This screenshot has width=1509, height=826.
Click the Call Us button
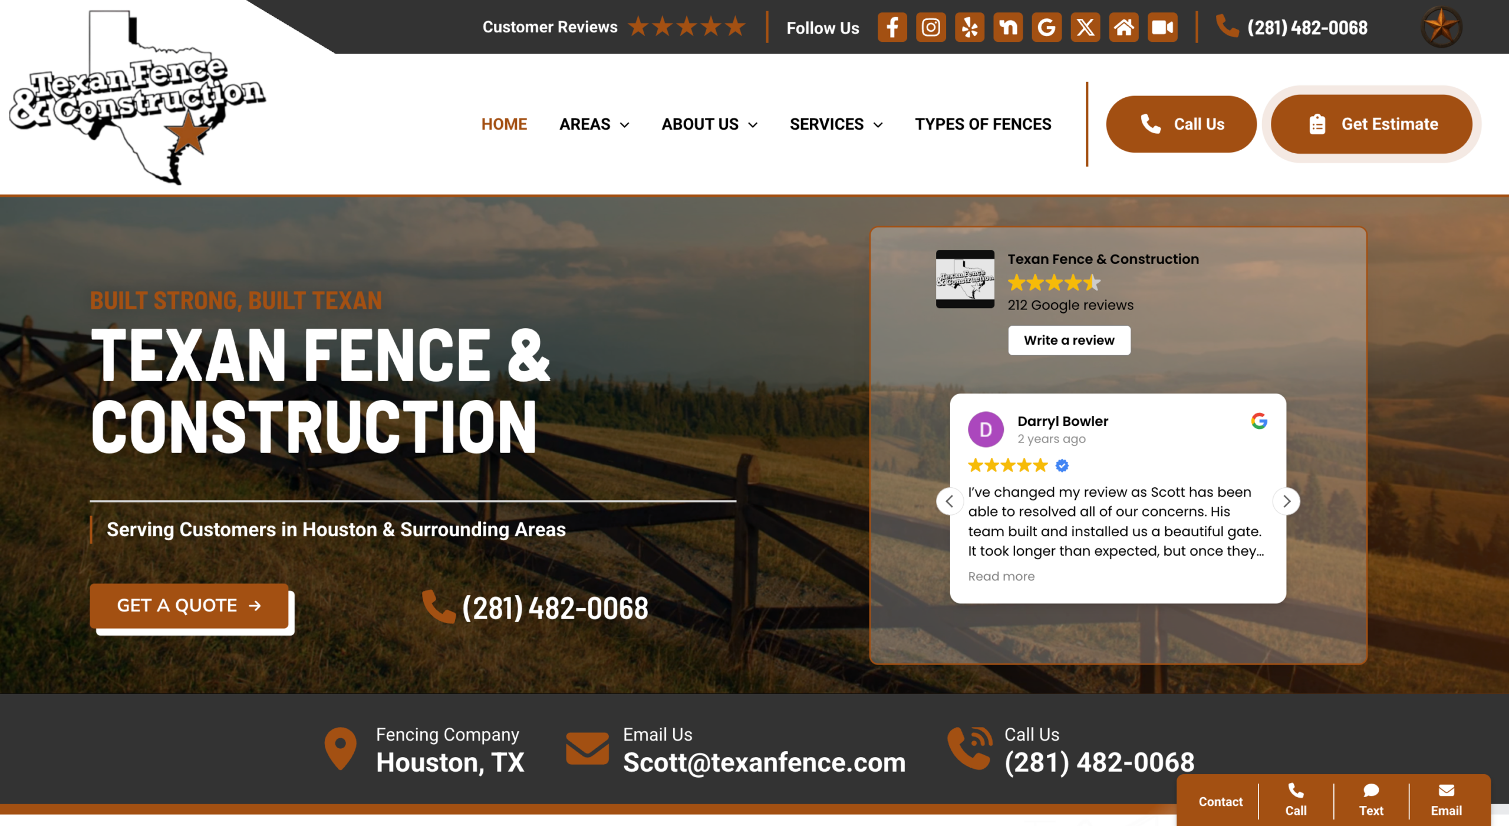1181,124
